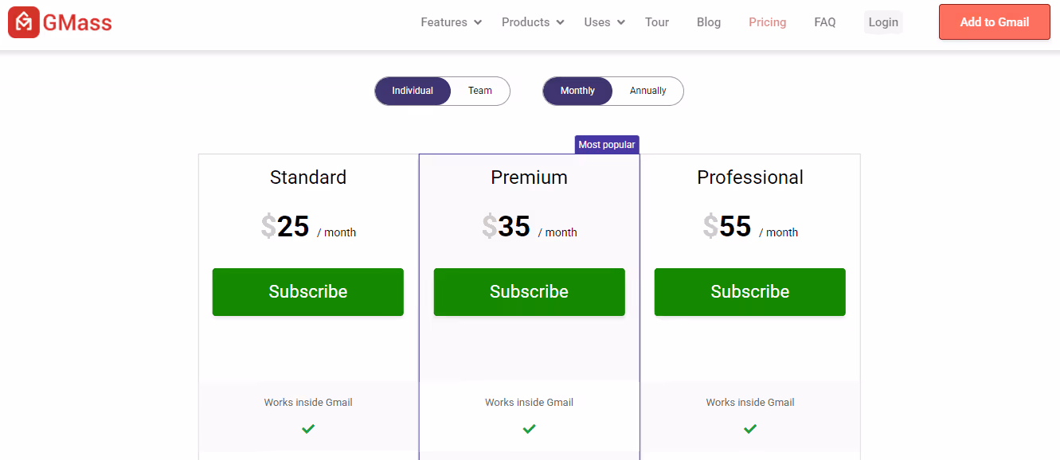Screen dimensions: 1060x460
Task: Switch to Team pricing
Action: [x=479, y=91]
